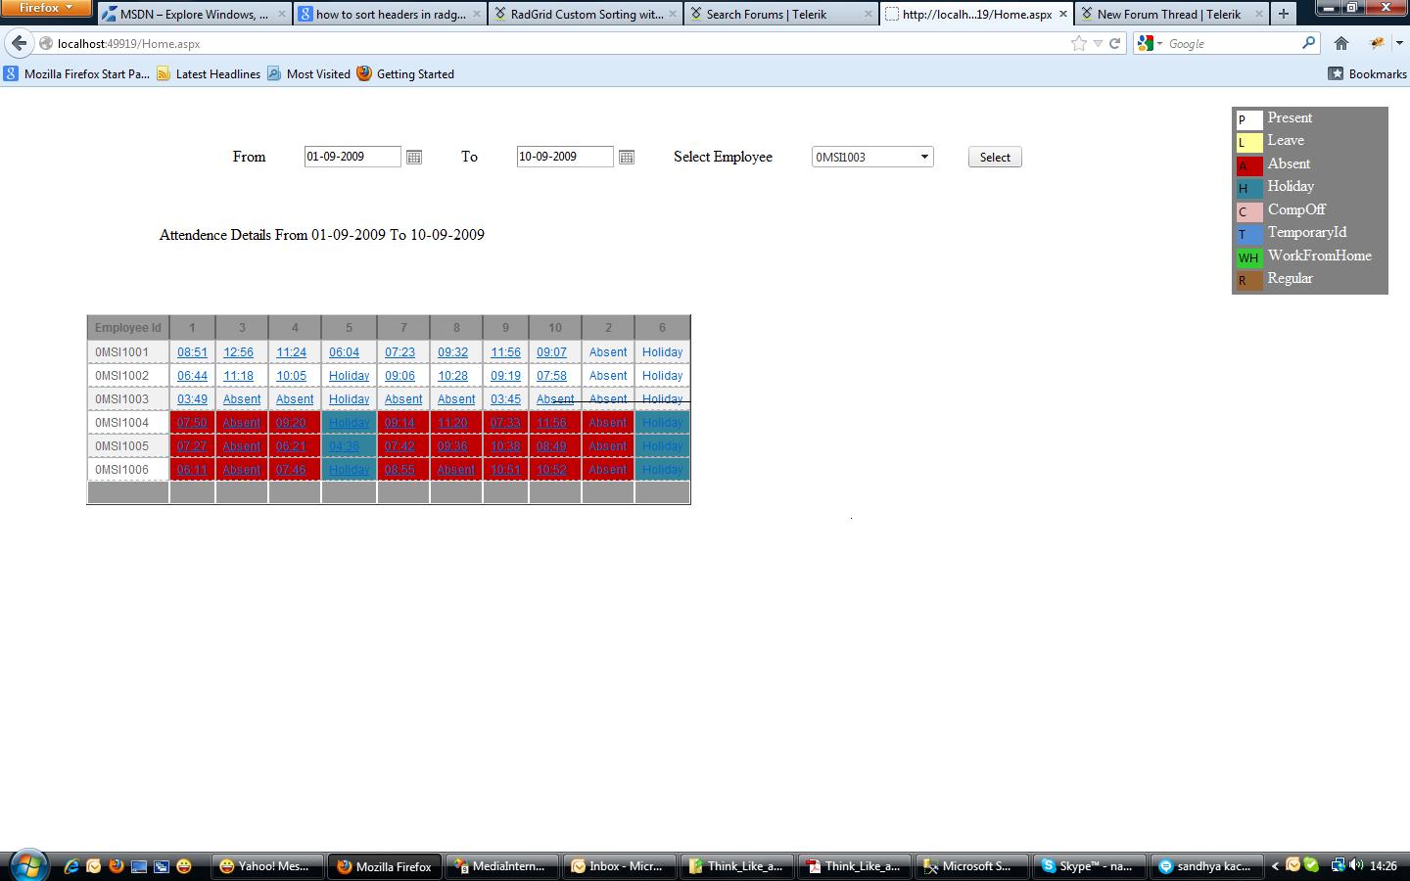
Task: Click the Outlook icon in the system tray
Action: [1293, 865]
